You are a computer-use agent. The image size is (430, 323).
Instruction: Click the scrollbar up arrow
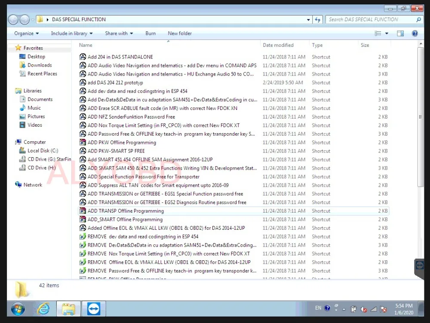point(421,44)
